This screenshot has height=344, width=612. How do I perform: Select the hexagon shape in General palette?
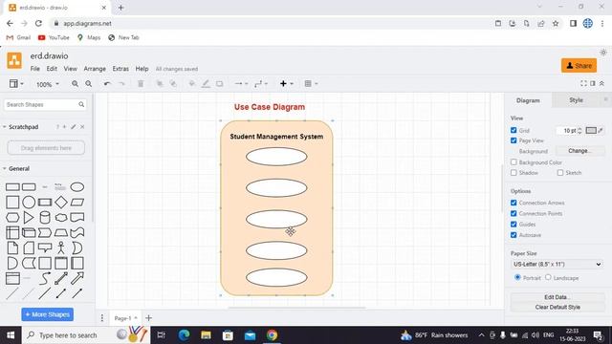pos(12,217)
